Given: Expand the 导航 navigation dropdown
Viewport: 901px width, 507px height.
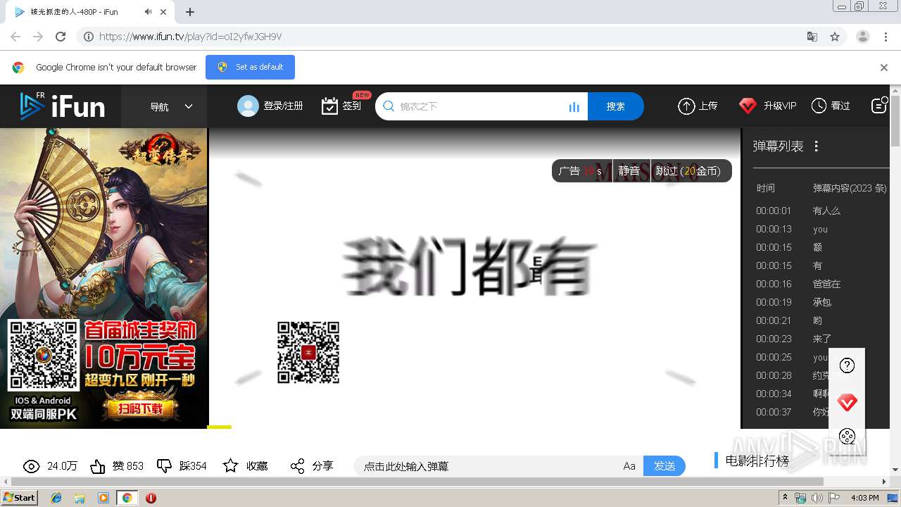Looking at the screenshot, I should (x=171, y=107).
